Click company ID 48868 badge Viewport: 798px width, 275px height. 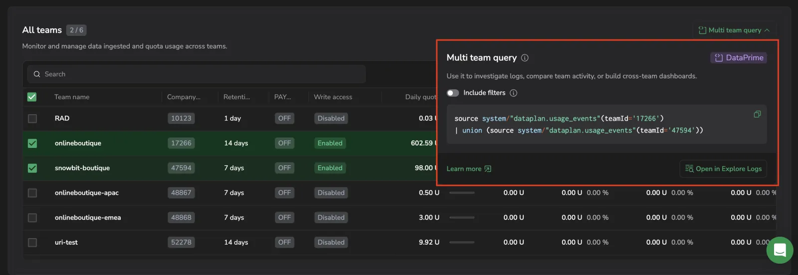click(x=181, y=218)
